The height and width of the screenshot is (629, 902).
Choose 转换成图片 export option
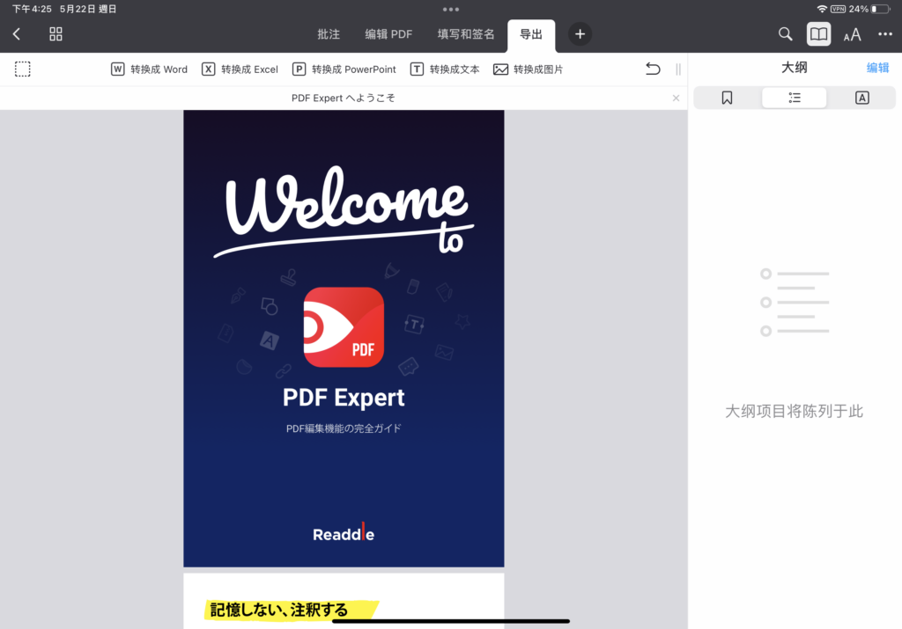point(529,69)
